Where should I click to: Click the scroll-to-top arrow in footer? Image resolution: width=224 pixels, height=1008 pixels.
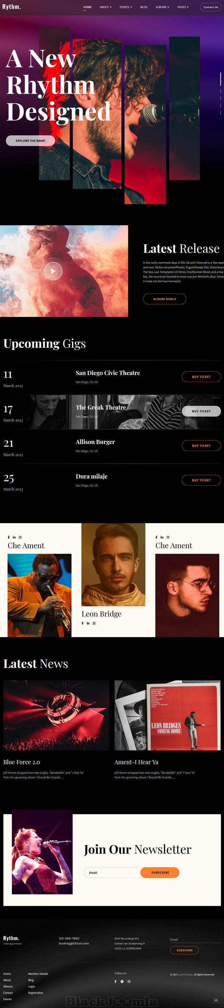[x=216, y=1000]
